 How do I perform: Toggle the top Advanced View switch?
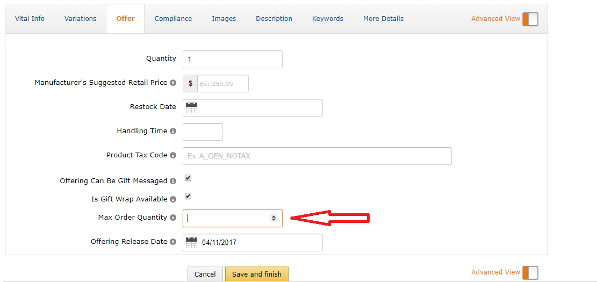tap(530, 19)
